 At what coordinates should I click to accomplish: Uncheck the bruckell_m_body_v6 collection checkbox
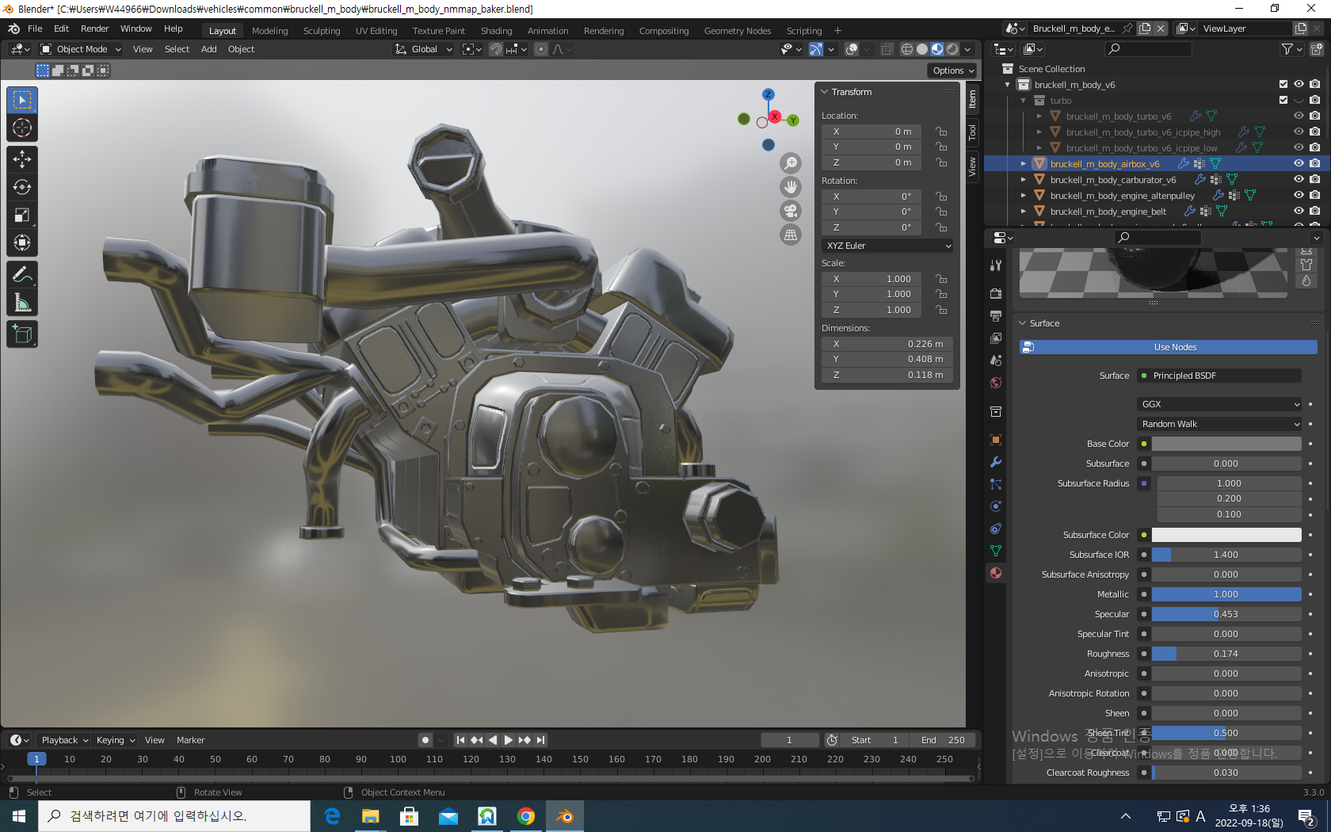click(1283, 85)
